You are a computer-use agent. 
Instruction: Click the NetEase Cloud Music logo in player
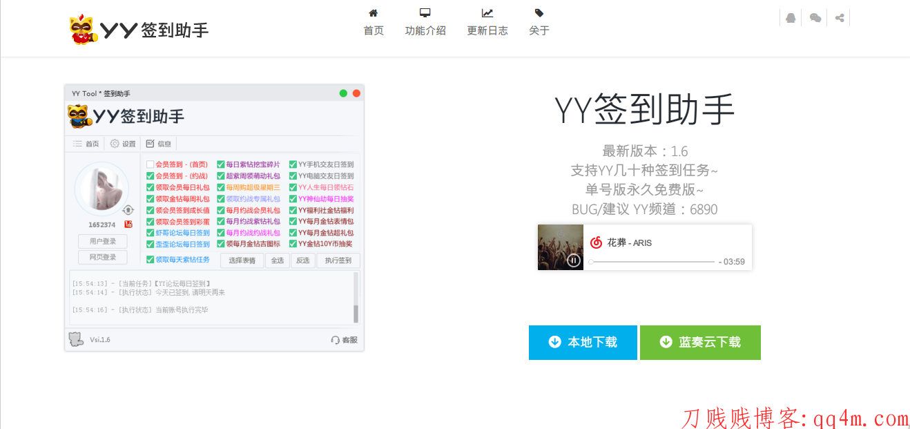point(596,242)
